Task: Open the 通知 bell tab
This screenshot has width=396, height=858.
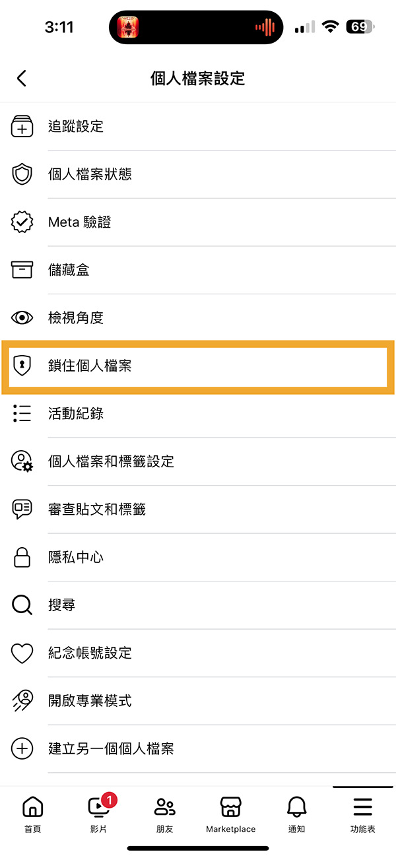Action: (297, 814)
